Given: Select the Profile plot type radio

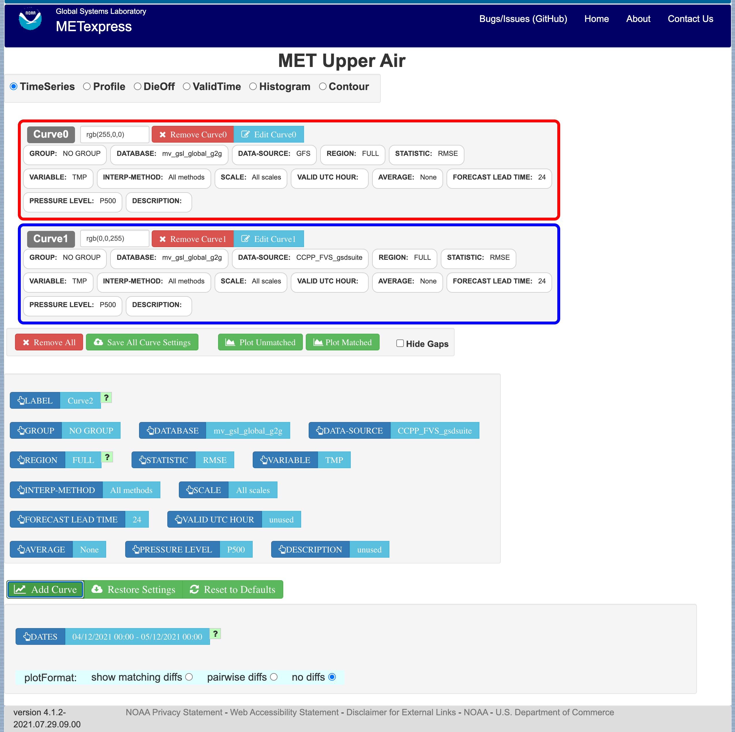Looking at the screenshot, I should (x=87, y=86).
